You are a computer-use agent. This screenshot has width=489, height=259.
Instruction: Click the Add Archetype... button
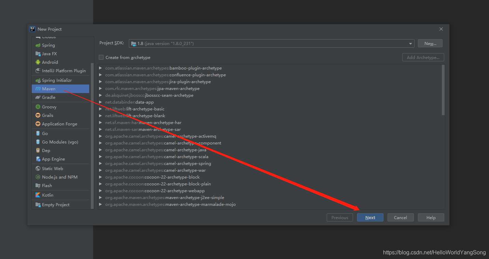[x=423, y=57]
